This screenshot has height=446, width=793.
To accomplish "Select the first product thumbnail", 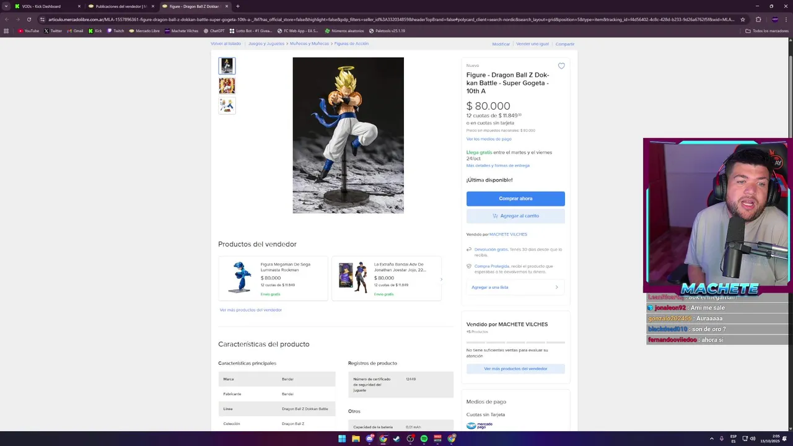I will (227, 66).
